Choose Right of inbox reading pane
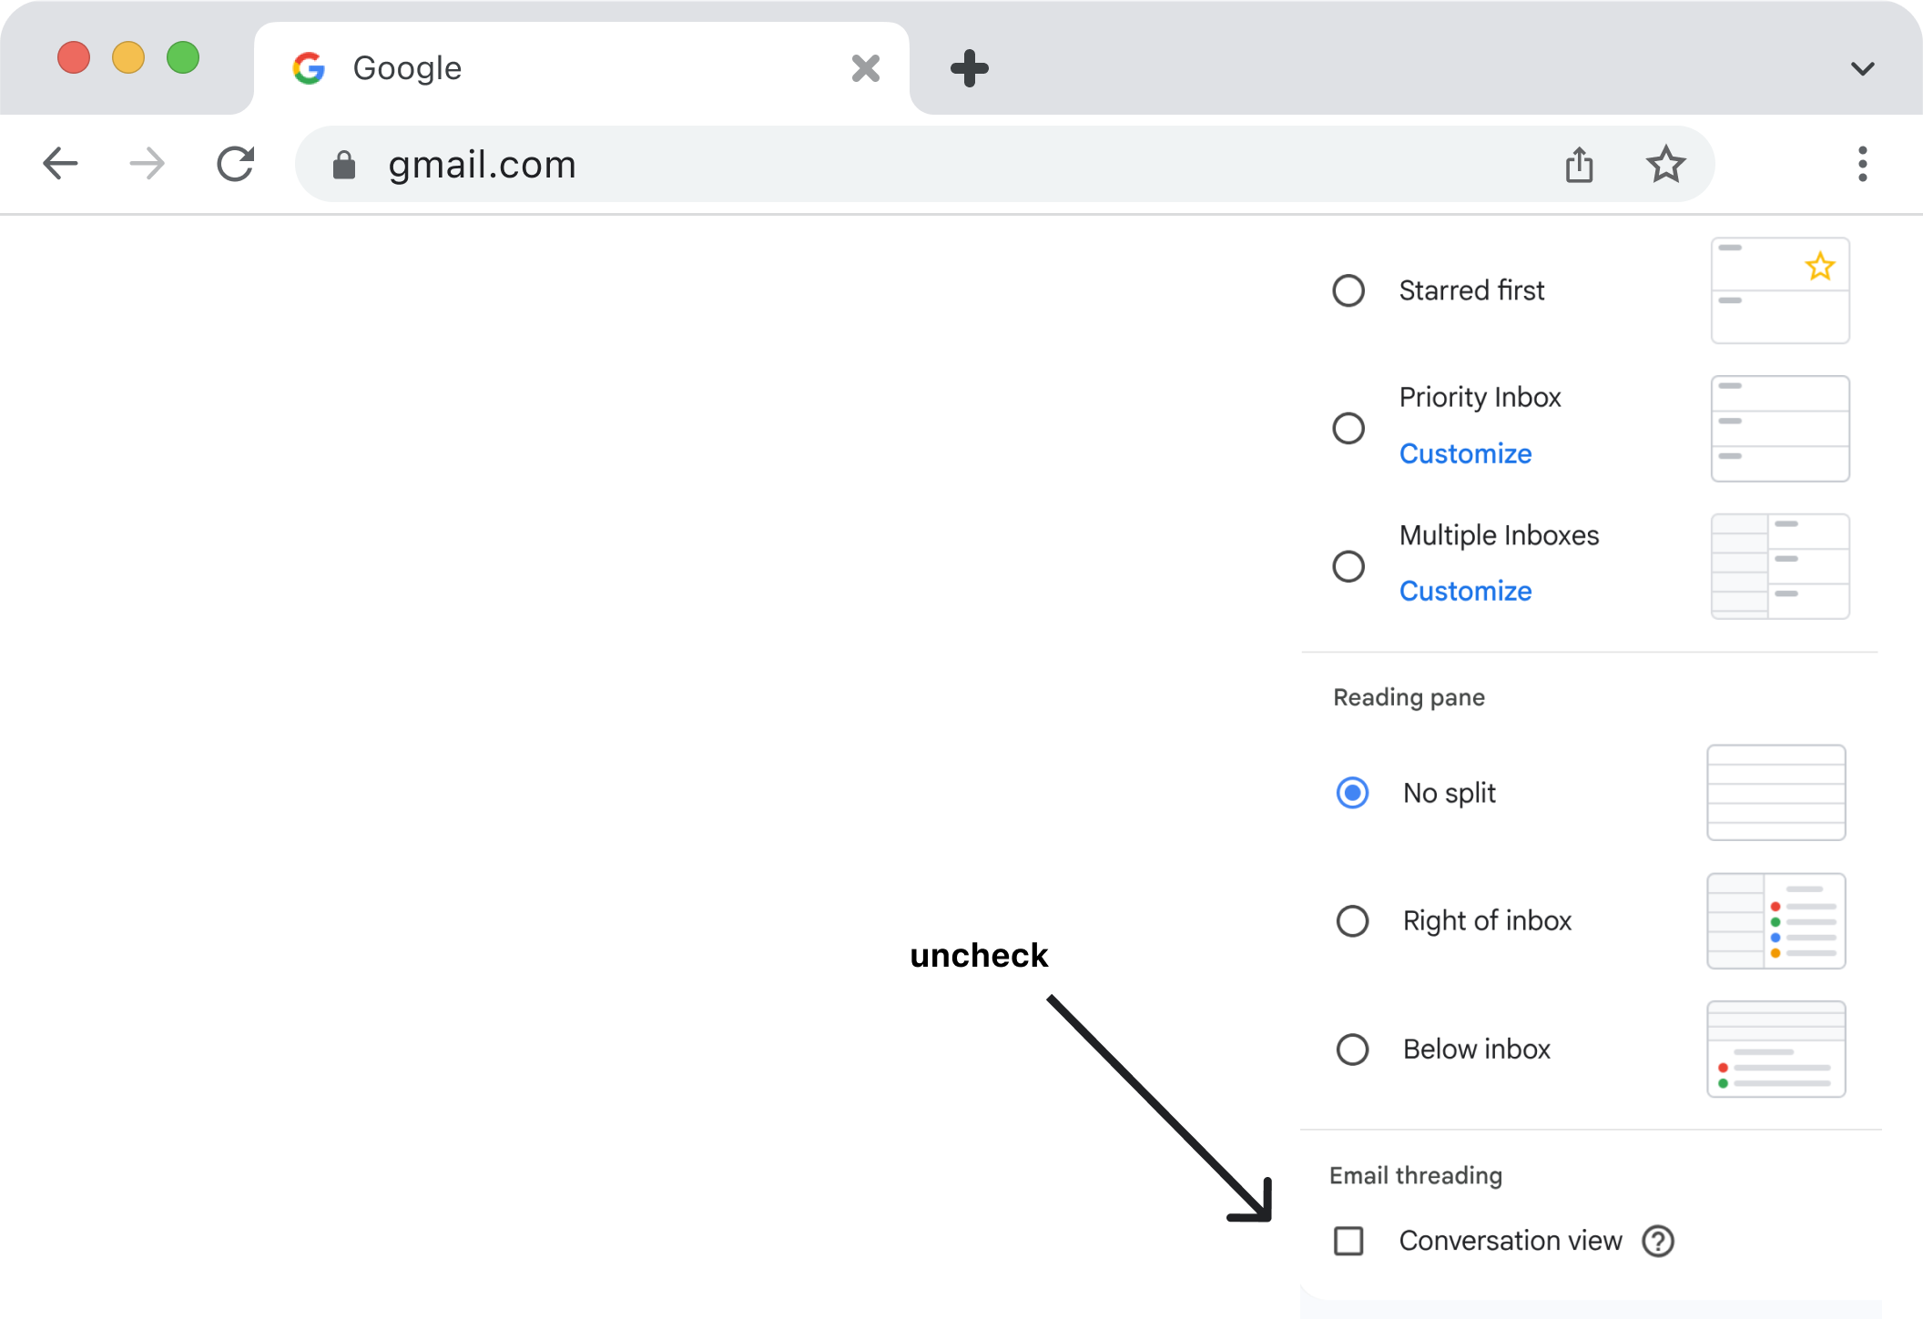1923x1319 pixels. 1352,921
